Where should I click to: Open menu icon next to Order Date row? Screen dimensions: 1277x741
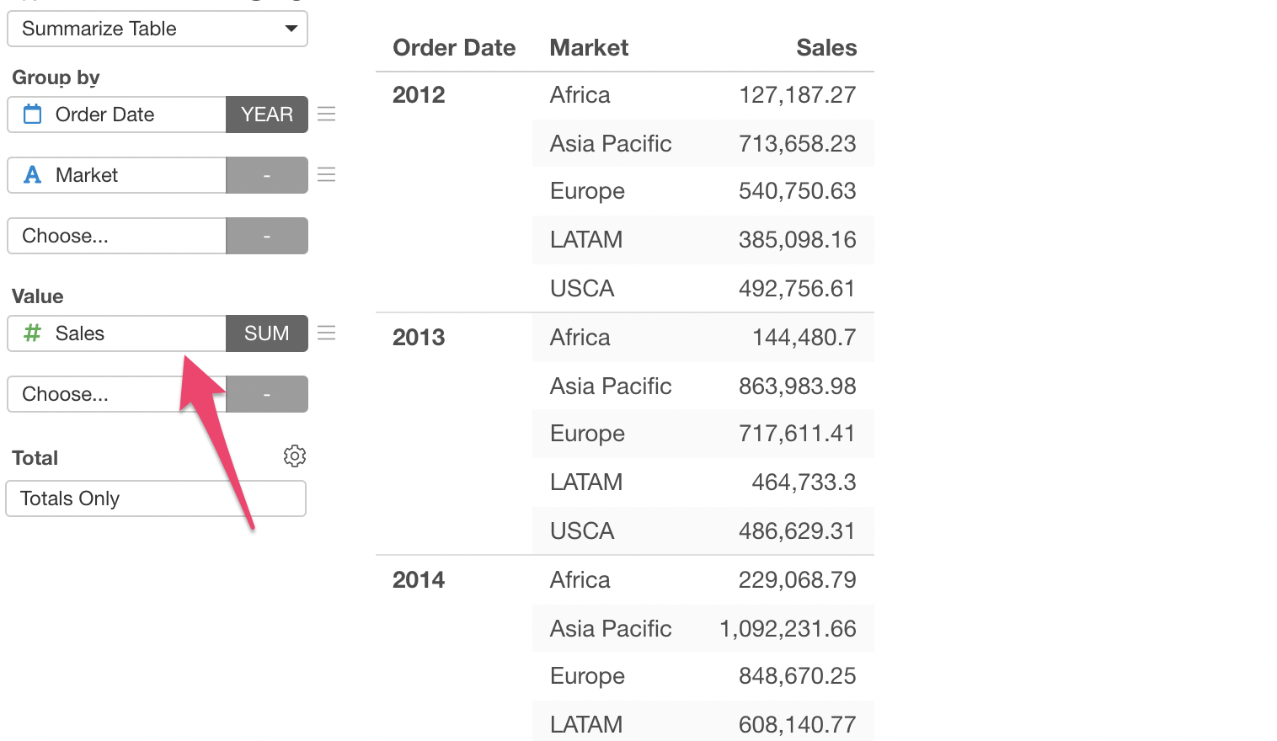click(327, 115)
